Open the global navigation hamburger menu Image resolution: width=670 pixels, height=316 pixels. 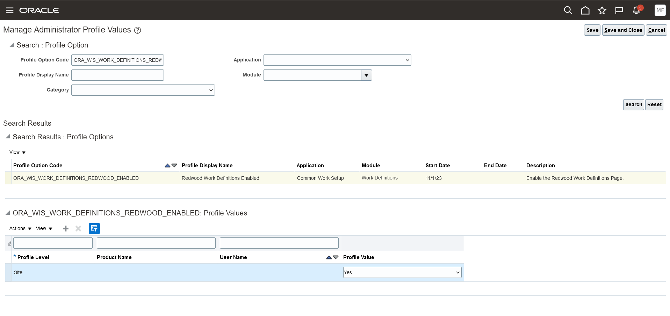tap(9, 10)
